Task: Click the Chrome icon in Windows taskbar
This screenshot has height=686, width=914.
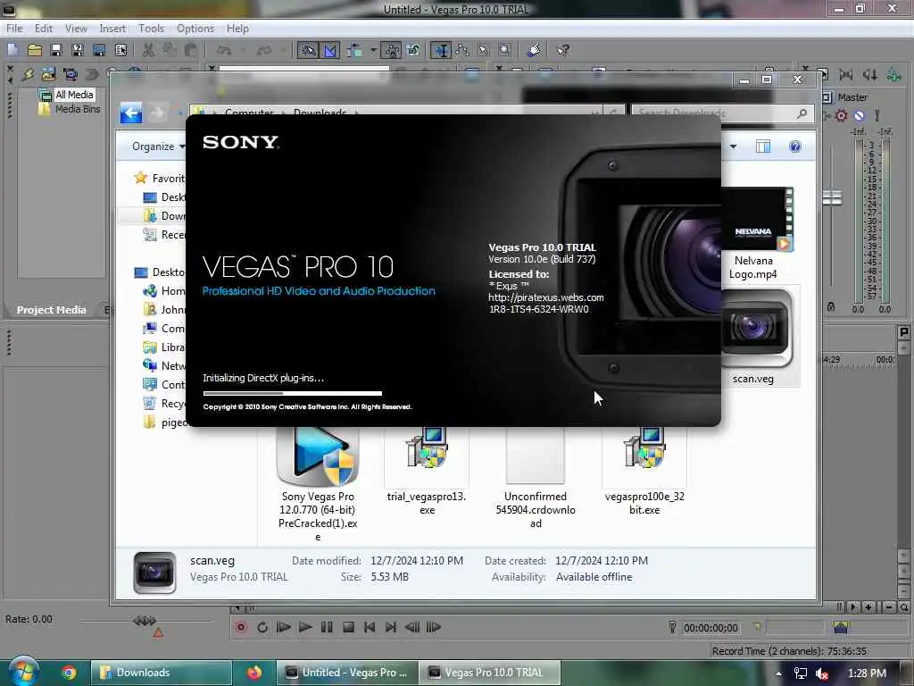Action: (69, 673)
